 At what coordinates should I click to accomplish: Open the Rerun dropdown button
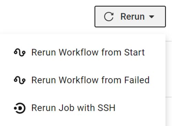(130, 16)
